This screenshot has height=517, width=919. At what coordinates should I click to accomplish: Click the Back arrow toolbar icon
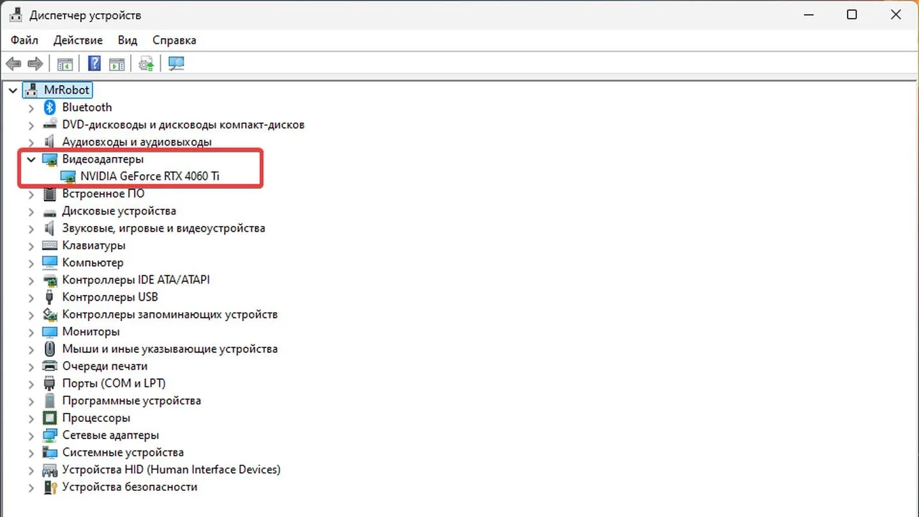13,64
